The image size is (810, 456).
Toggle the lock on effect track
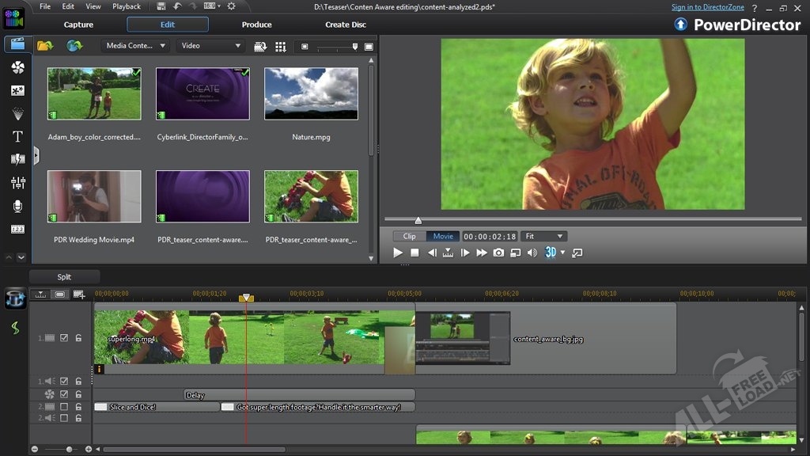click(78, 393)
